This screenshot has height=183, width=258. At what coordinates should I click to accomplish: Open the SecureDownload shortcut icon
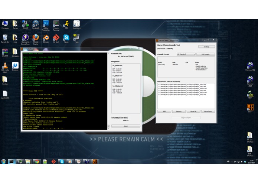(25, 40)
